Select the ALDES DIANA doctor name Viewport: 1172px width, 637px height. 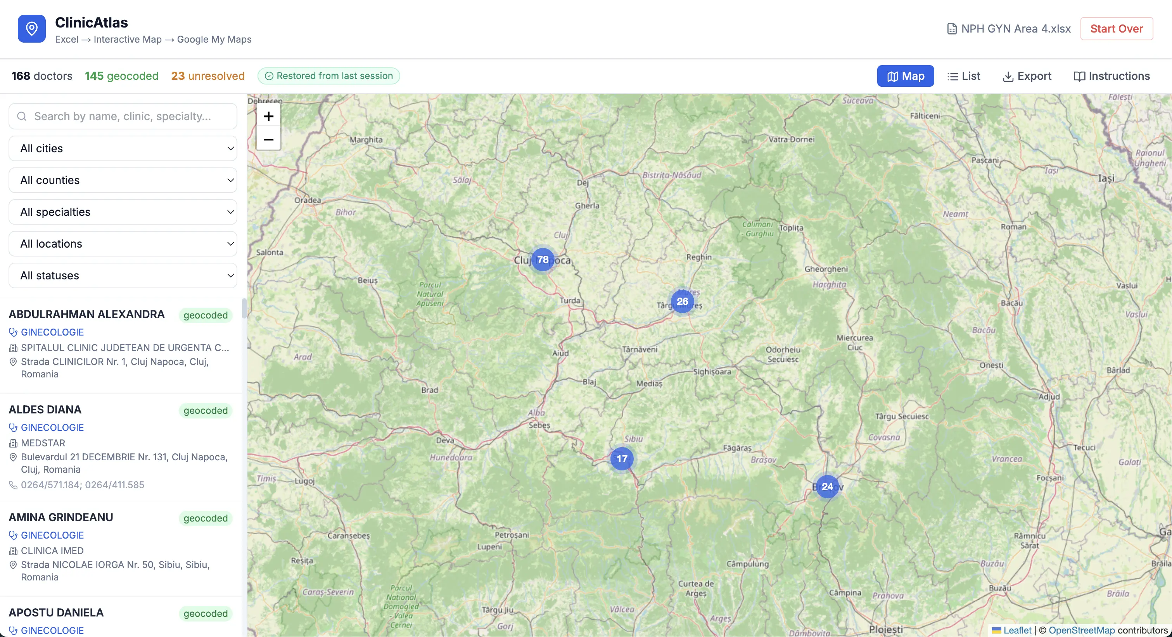[x=45, y=410]
